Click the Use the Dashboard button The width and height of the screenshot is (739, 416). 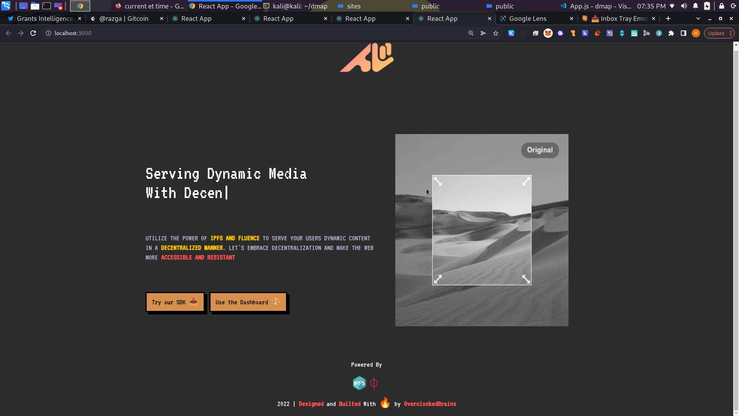248,302
